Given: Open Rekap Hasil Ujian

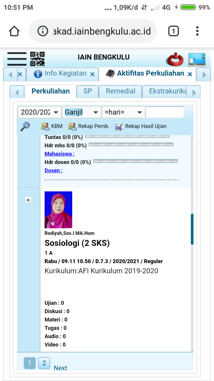Looking at the screenshot, I should pyautogui.click(x=141, y=126).
